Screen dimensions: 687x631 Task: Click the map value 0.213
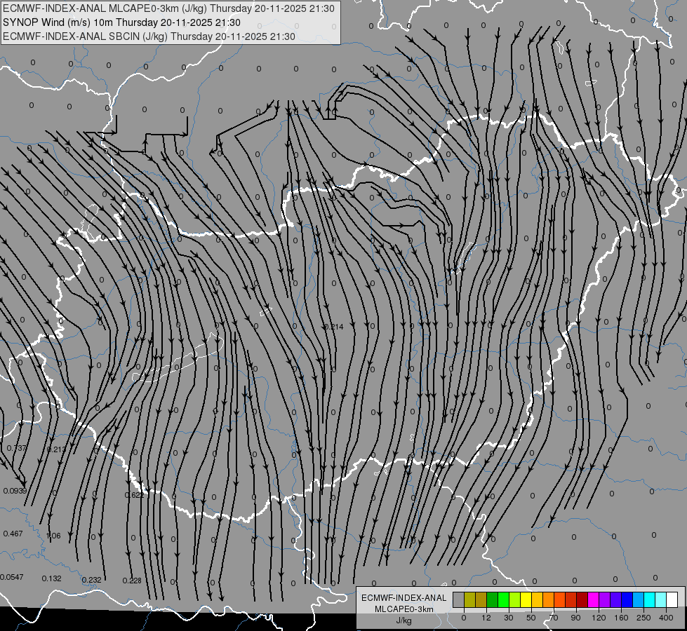point(57,449)
